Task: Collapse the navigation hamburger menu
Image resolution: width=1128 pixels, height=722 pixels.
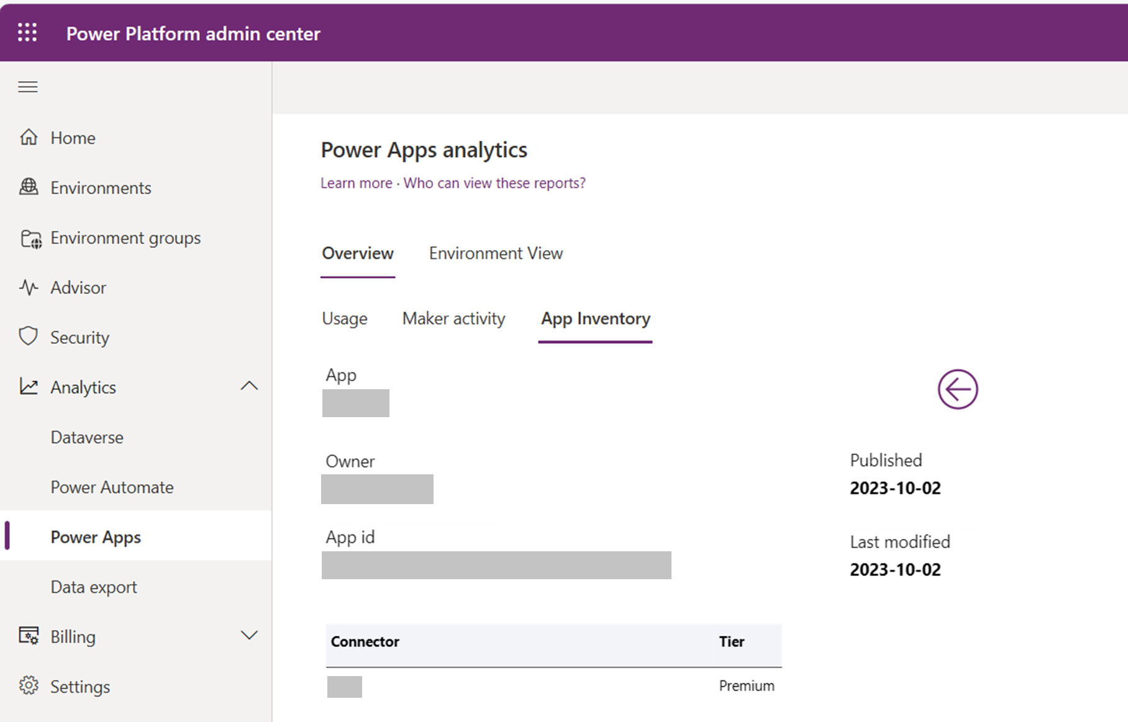Action: [x=27, y=87]
